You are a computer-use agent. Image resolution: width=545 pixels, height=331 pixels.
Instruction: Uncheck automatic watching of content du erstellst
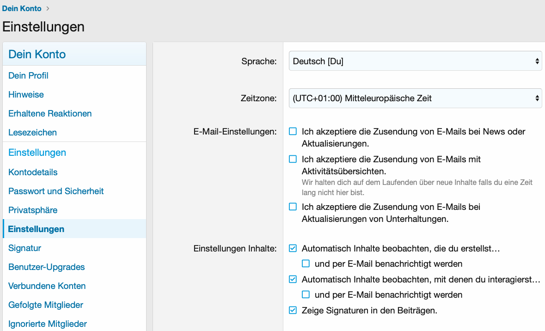[x=293, y=249]
